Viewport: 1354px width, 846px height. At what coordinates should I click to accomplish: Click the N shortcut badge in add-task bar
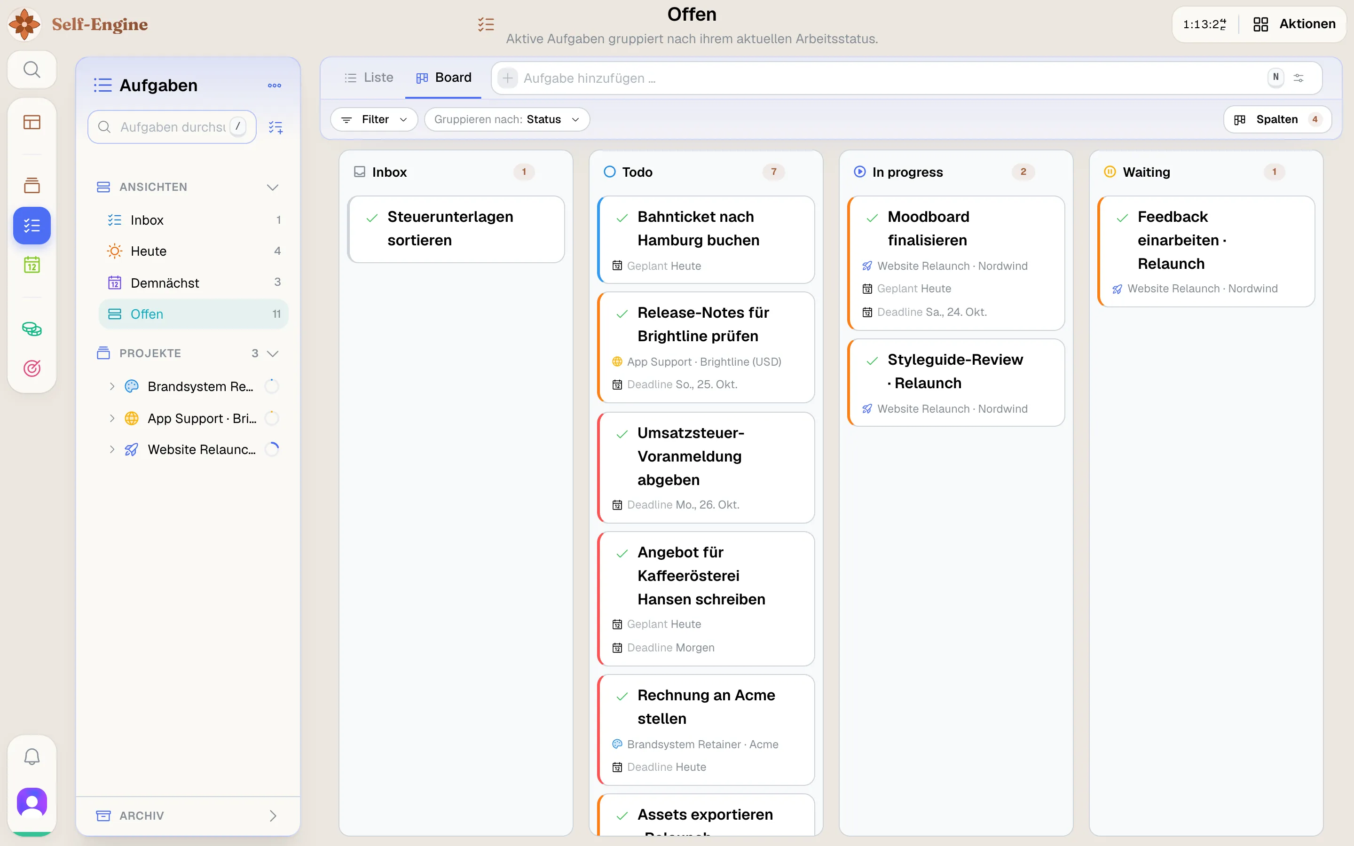[x=1275, y=77]
